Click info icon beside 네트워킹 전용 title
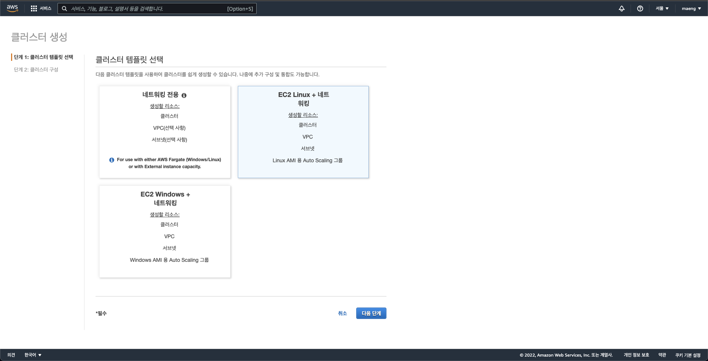 (x=184, y=95)
